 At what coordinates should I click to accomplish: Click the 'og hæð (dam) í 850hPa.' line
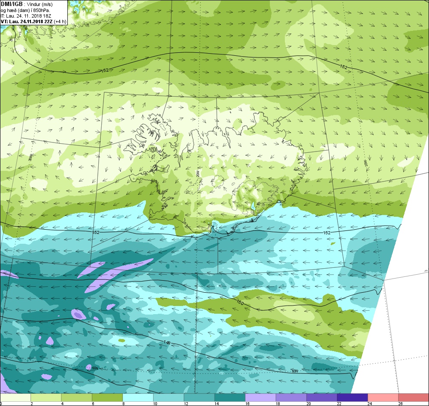25,10
